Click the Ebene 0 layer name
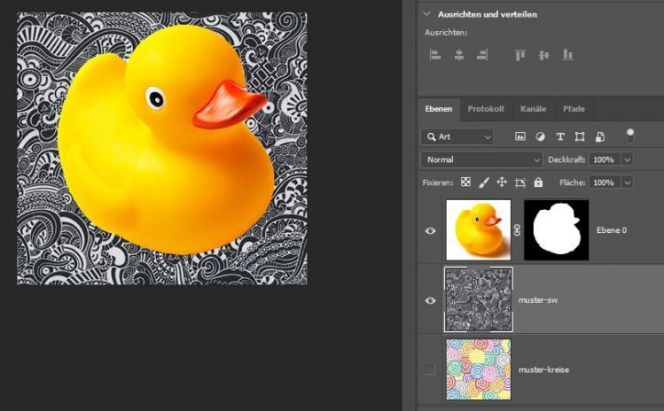The height and width of the screenshot is (411, 664). [612, 230]
